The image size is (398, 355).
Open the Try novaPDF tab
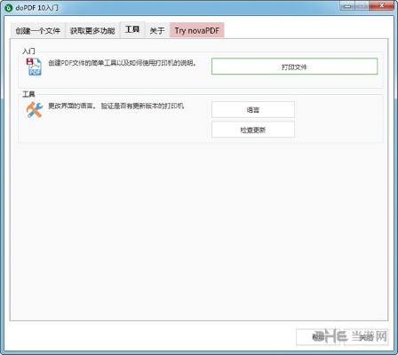(197, 30)
